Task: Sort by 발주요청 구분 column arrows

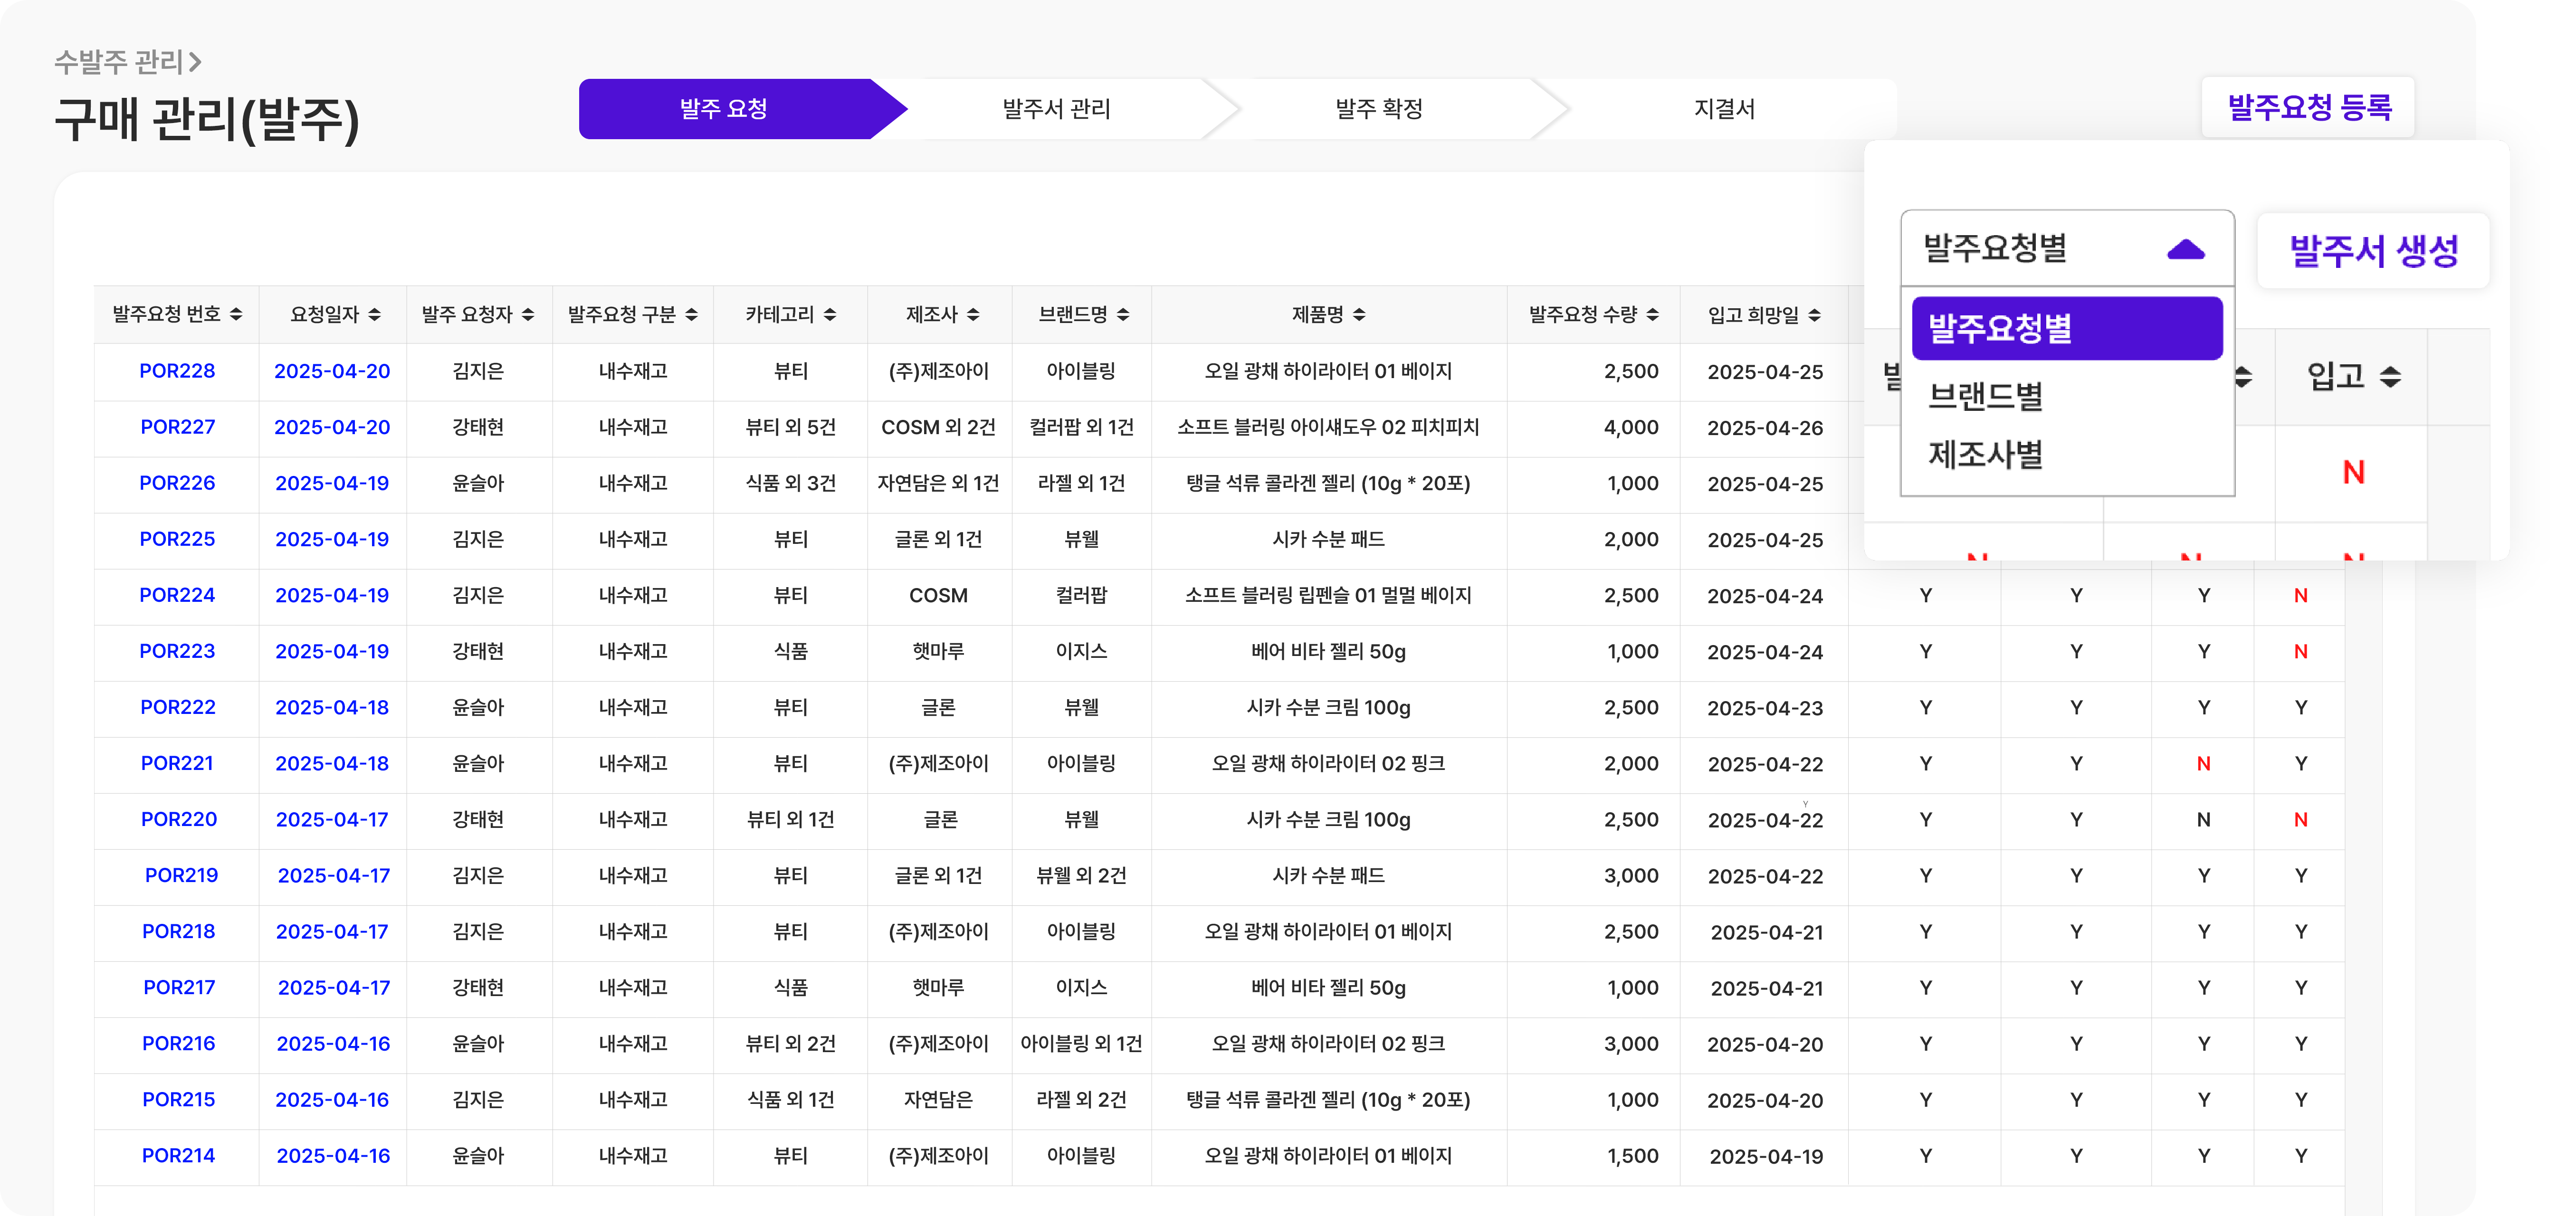Action: pos(691,315)
